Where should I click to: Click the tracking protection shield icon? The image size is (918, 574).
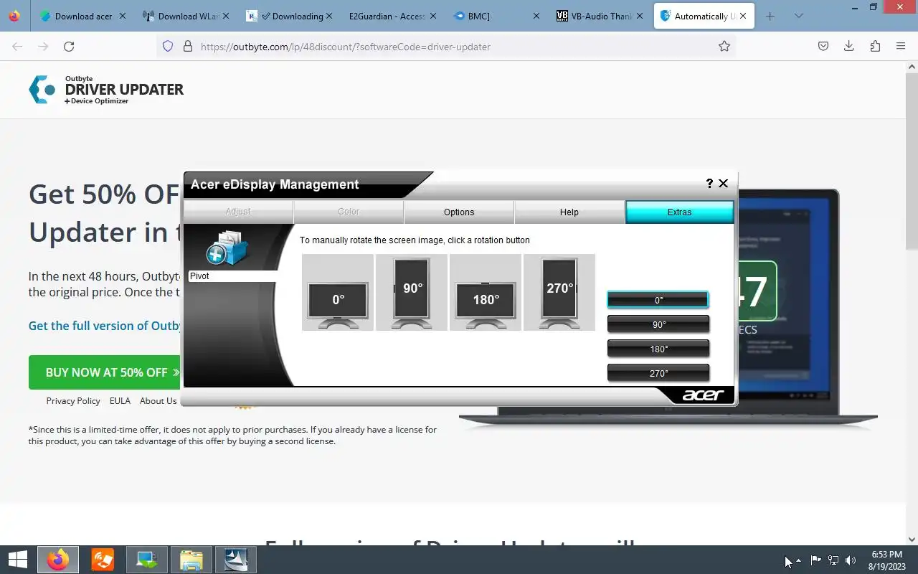[x=168, y=46]
